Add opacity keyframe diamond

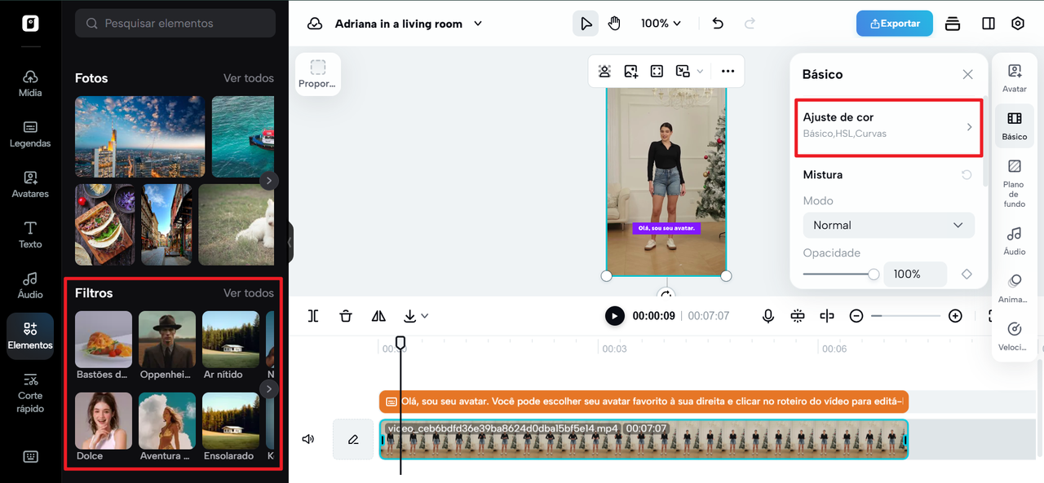coord(967,274)
